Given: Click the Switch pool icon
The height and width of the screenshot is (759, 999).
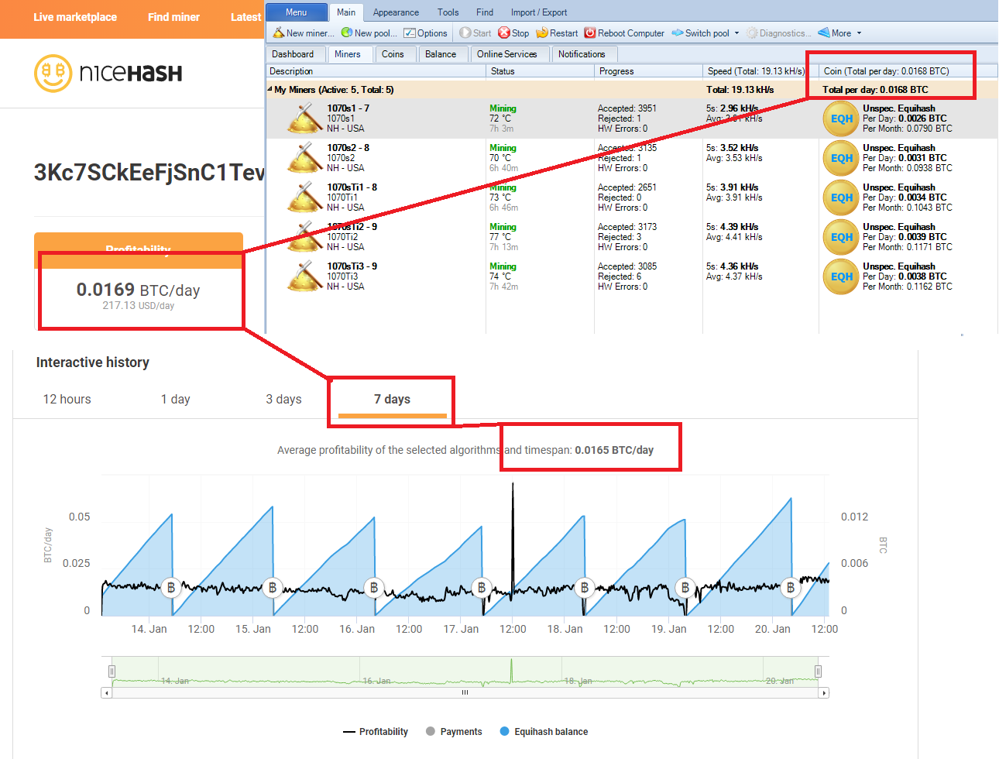Looking at the screenshot, I should click(678, 33).
